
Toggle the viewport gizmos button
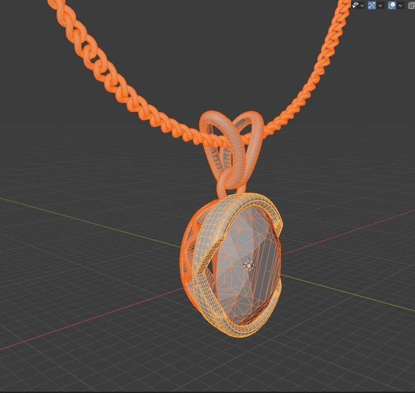point(372,5)
